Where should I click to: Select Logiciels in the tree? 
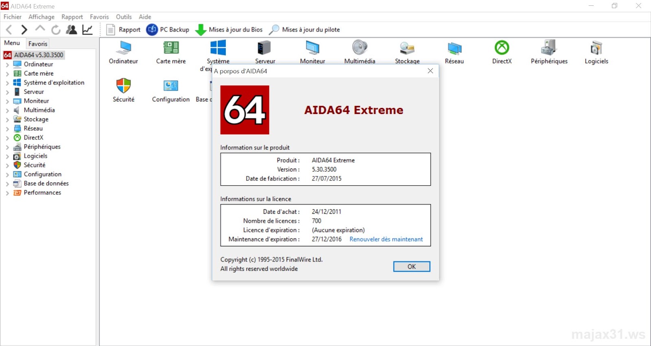click(x=35, y=156)
